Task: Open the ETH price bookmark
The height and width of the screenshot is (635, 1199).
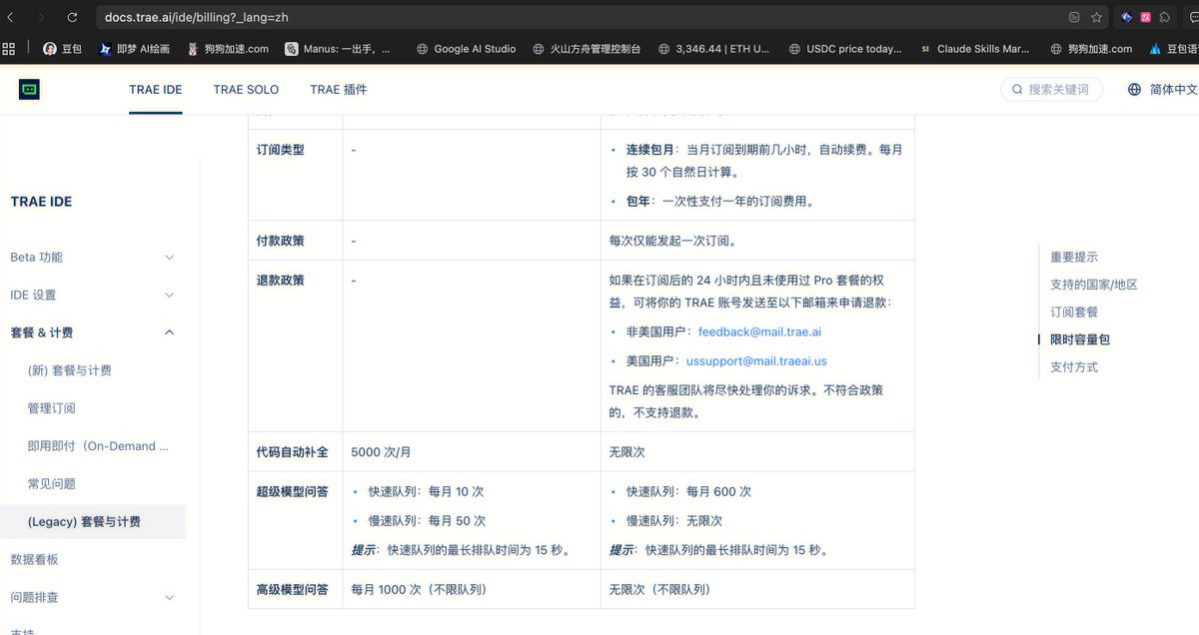Action: click(713, 48)
